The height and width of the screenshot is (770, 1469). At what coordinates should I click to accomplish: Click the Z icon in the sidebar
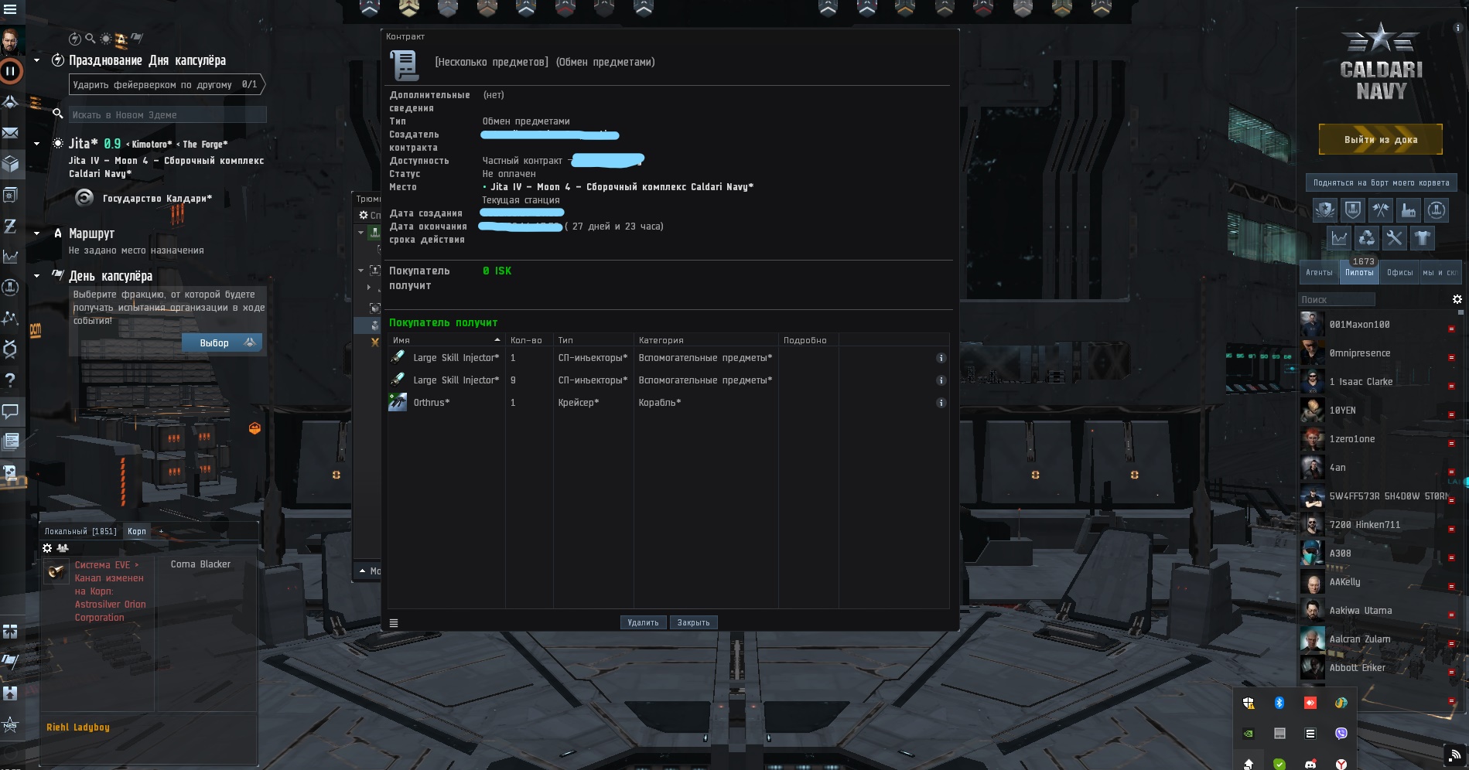(x=11, y=226)
